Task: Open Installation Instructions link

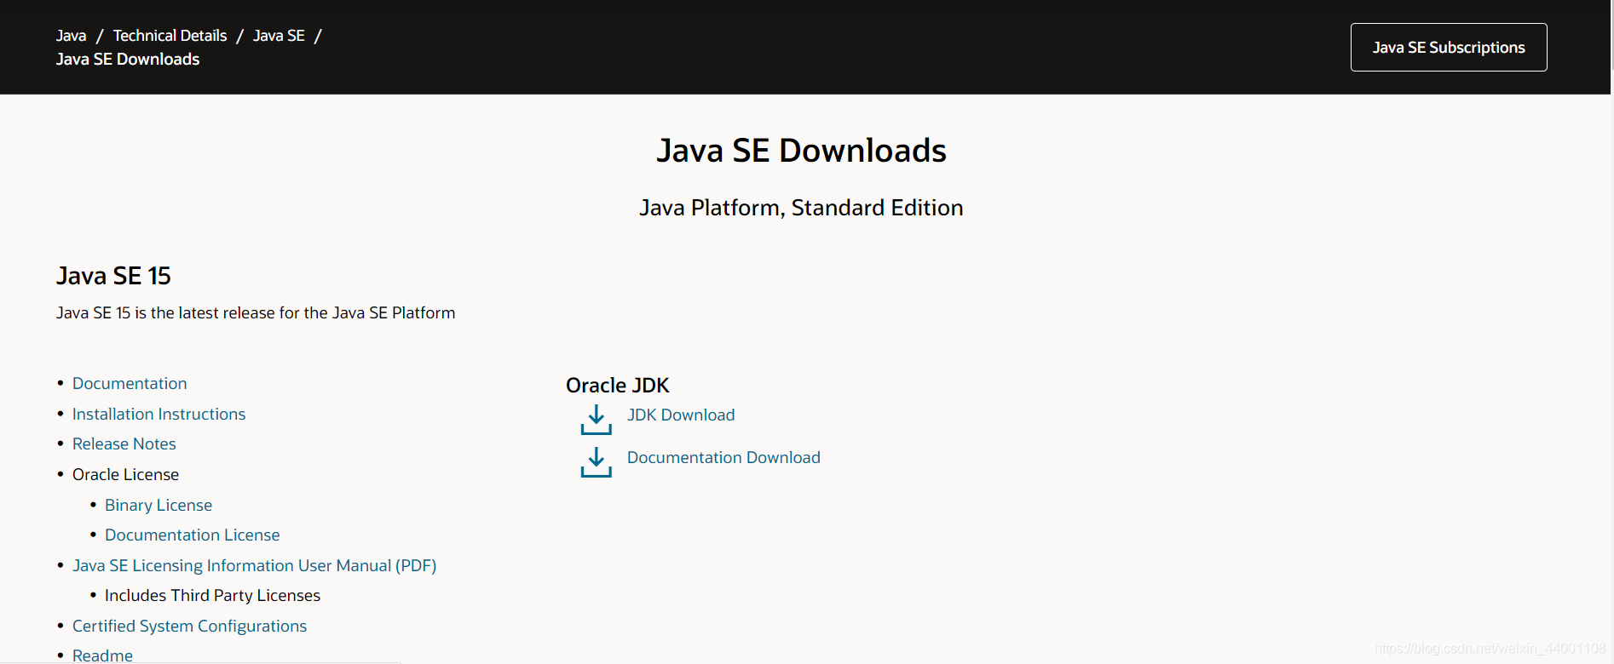Action: tap(159, 414)
